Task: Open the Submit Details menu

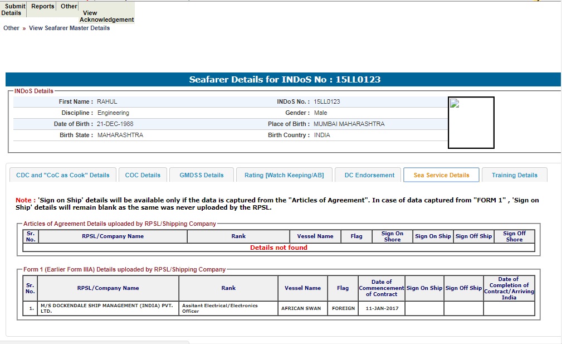Action: pyautogui.click(x=13, y=9)
